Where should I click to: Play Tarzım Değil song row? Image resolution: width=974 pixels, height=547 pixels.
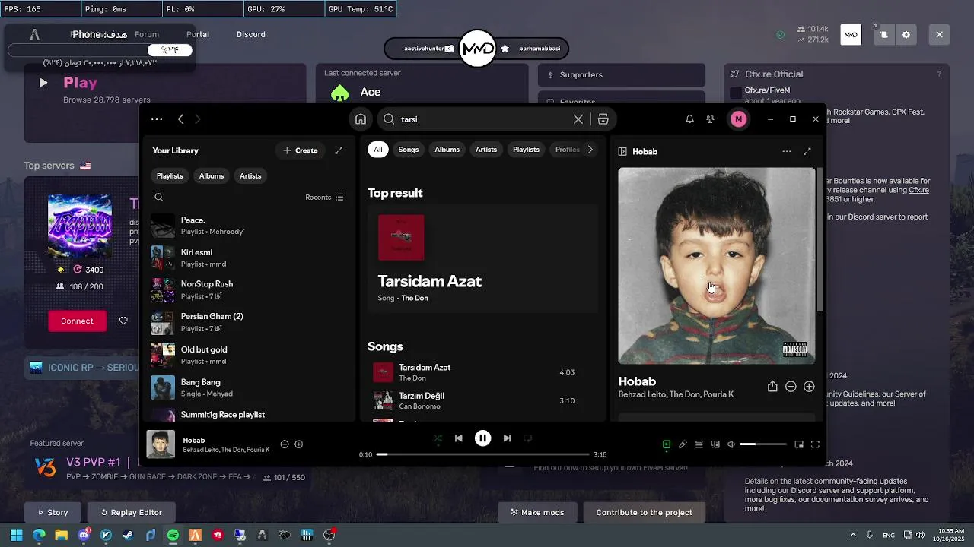pos(481,400)
